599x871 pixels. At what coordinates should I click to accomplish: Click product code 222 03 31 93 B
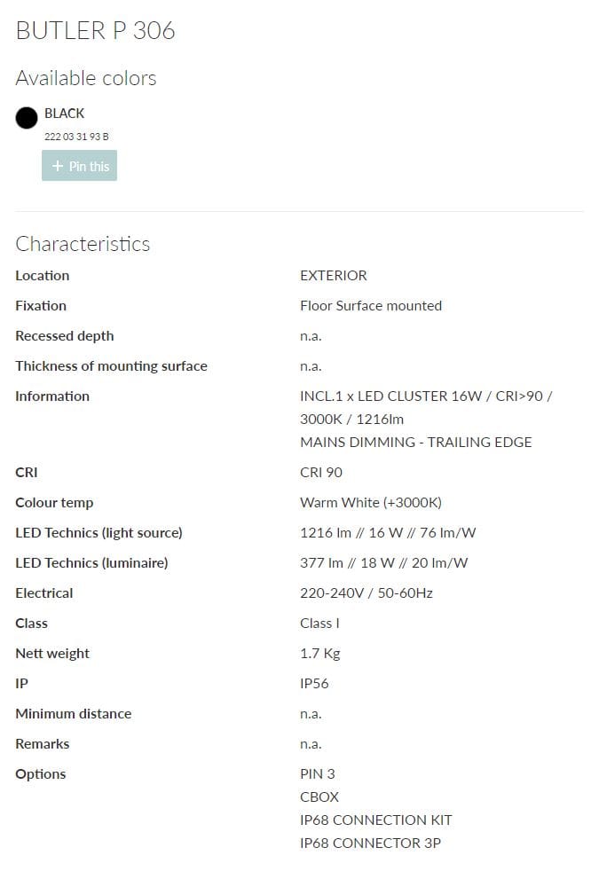click(x=76, y=137)
